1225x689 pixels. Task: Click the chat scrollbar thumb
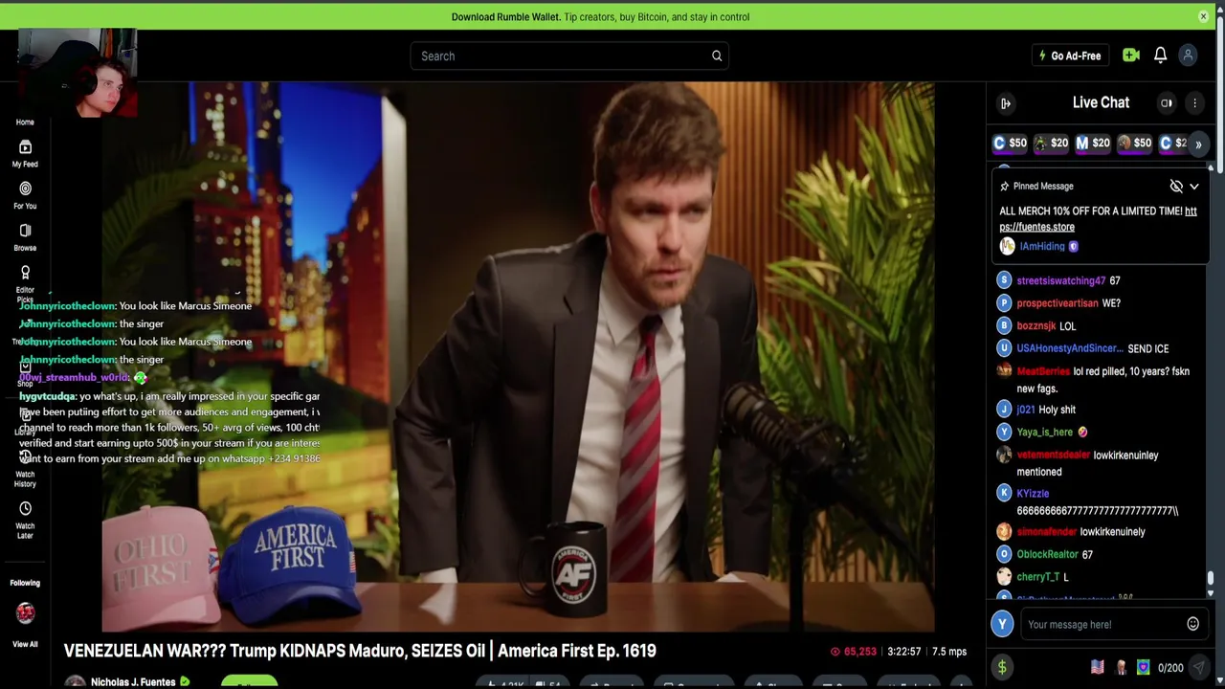click(x=1211, y=578)
